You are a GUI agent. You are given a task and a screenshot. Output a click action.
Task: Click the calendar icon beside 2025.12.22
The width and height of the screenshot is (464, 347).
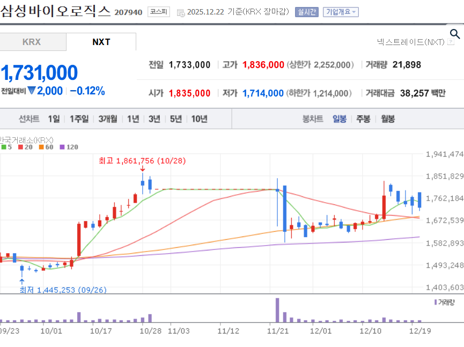(181, 13)
